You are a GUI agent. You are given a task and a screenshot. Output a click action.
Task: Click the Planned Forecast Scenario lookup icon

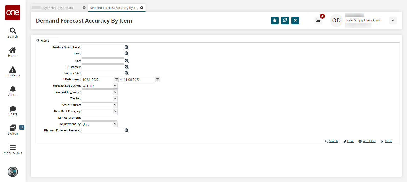point(127,130)
